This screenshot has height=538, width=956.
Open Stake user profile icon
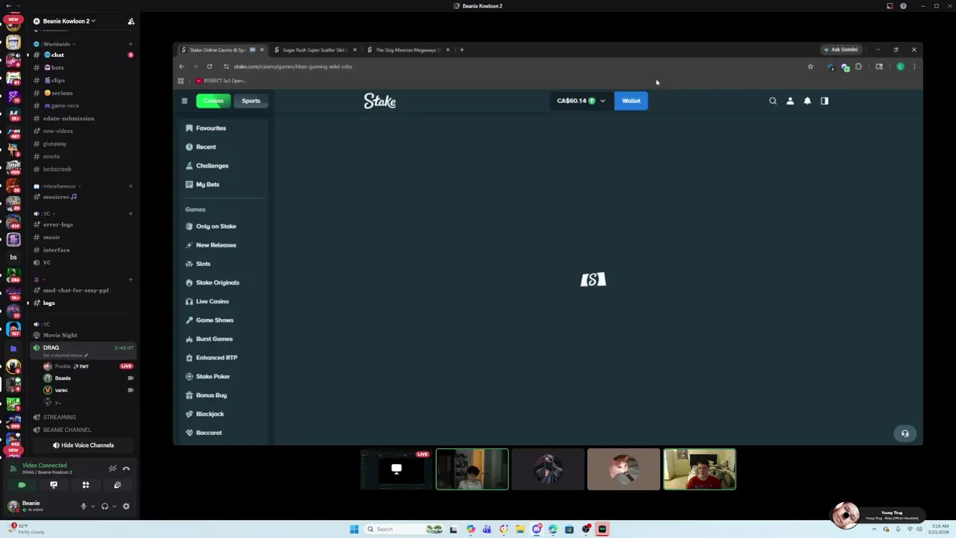click(790, 101)
